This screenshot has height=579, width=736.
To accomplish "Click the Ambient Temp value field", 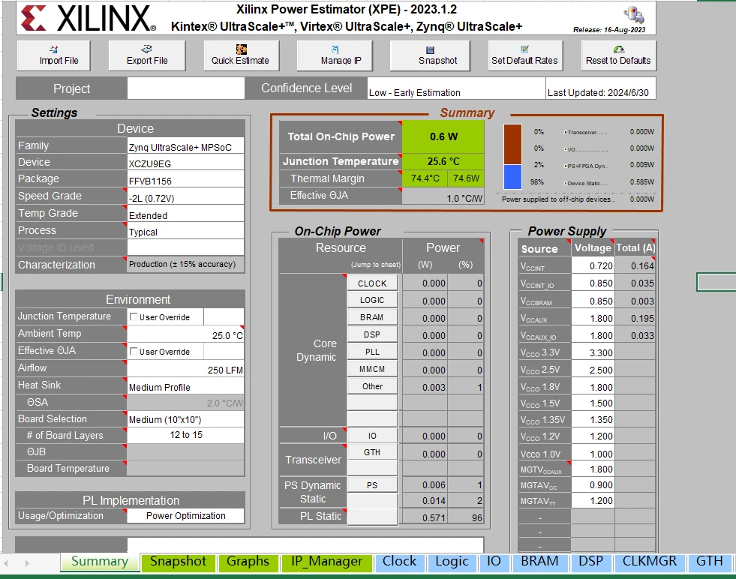I will 185,334.
